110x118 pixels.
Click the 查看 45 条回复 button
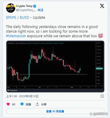[55, 111]
